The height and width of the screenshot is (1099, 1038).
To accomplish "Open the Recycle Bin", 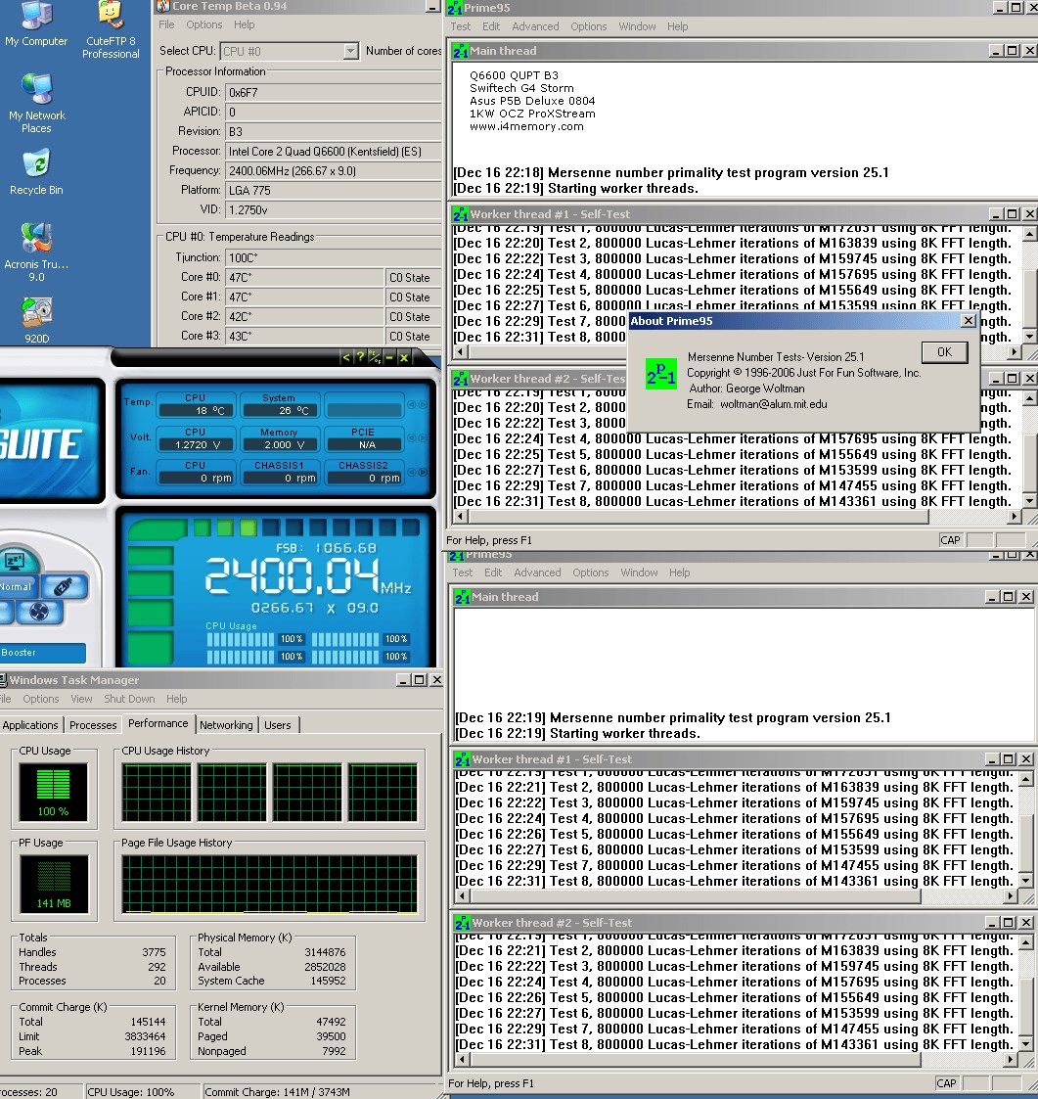I will 36,171.
